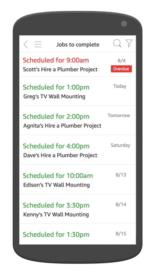Viewport: 154px width, 275px height.
Task: Open the hamburger menu icon
Action: click(x=38, y=44)
